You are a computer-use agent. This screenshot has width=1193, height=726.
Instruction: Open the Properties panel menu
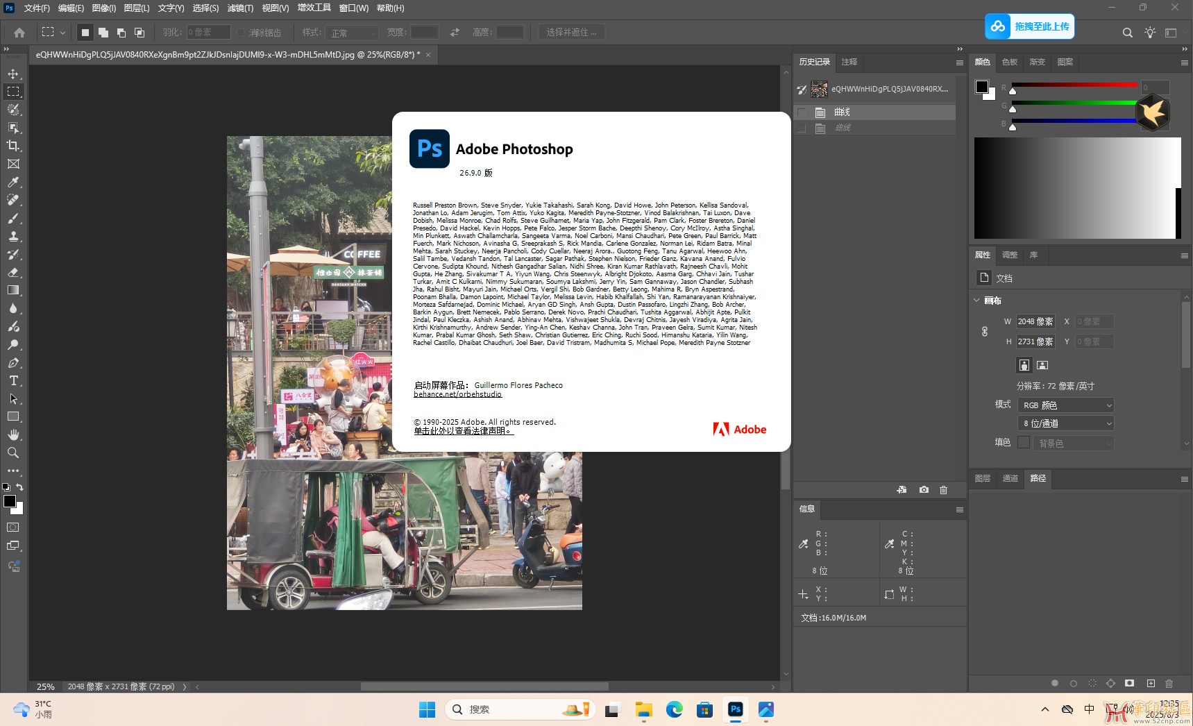click(x=1185, y=255)
